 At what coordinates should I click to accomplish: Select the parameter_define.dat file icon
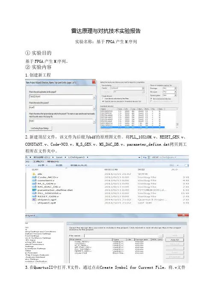tap(34, 190)
